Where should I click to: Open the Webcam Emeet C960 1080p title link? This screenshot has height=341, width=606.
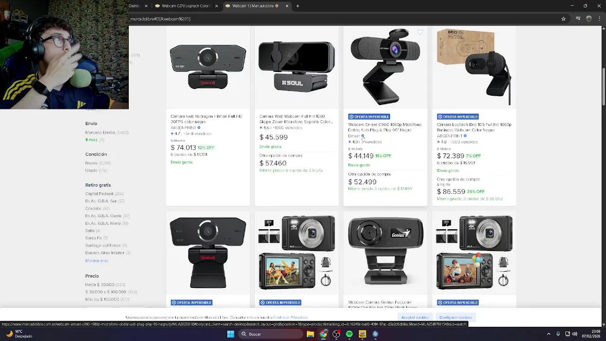(384, 127)
